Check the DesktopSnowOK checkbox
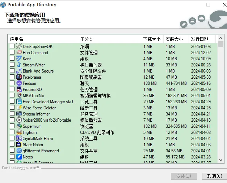Image resolution: width=227 pixels, height=183 pixels. pyautogui.click(x=12, y=46)
